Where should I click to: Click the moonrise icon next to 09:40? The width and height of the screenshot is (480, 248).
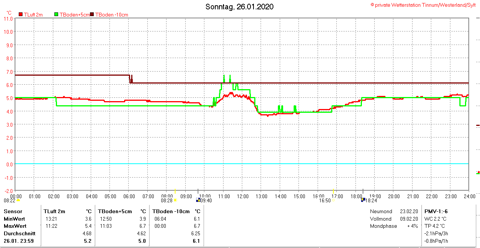[x=198, y=200]
